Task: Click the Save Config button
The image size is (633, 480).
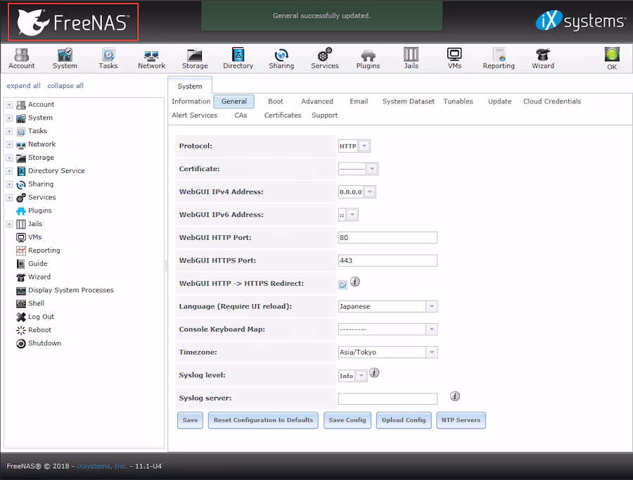Action: click(x=347, y=420)
